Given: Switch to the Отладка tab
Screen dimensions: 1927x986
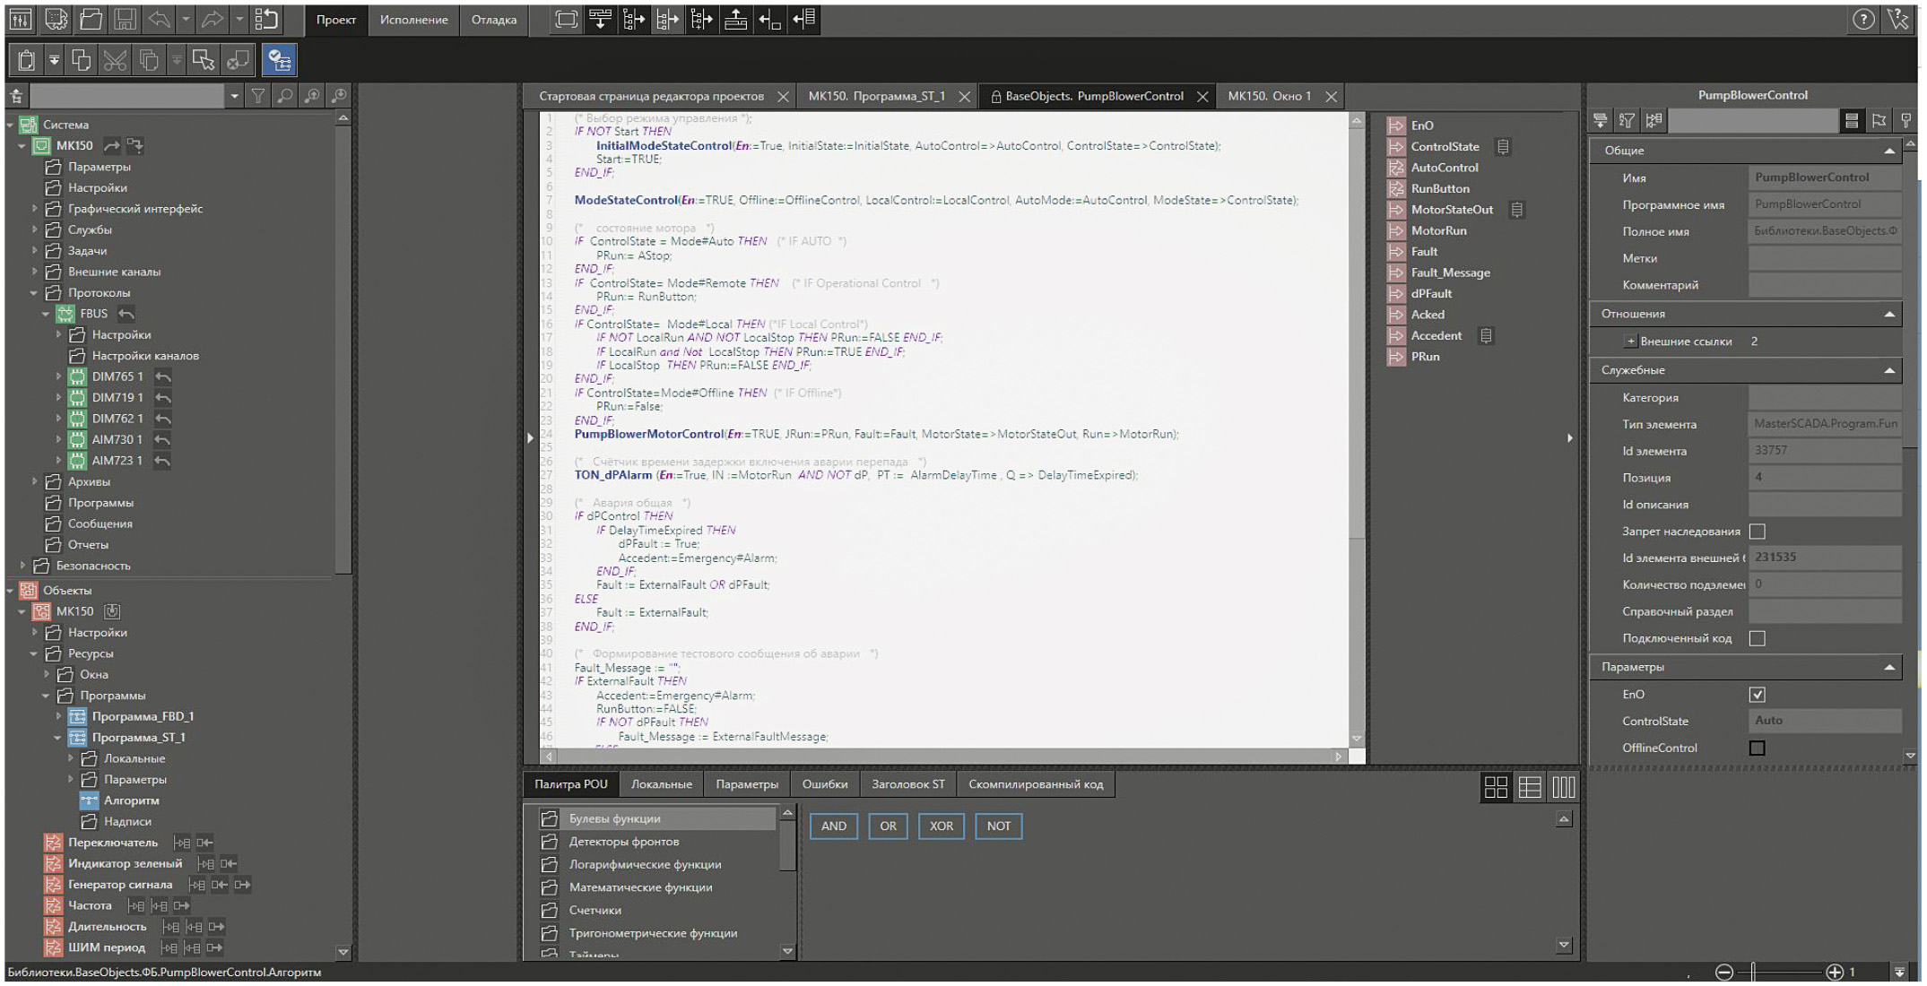Looking at the screenshot, I should (494, 20).
